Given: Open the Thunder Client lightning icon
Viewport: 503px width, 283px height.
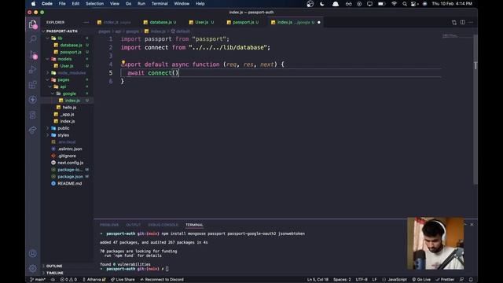Looking at the screenshot, I should tap(33, 100).
